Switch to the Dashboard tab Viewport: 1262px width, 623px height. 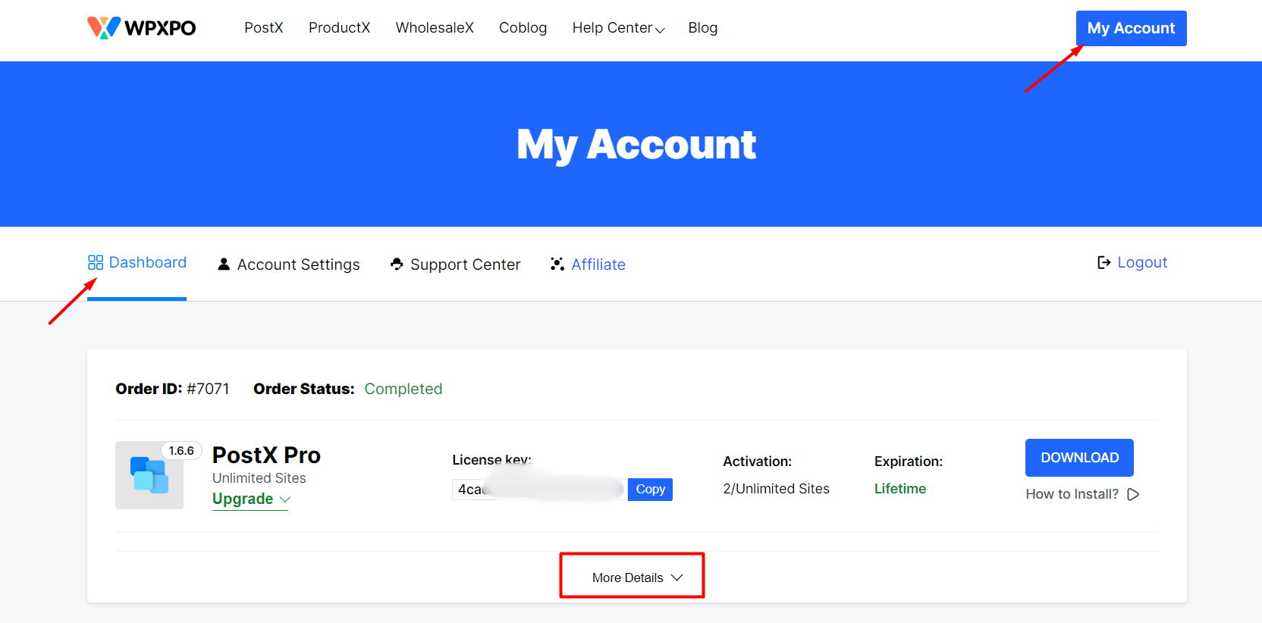coord(137,262)
